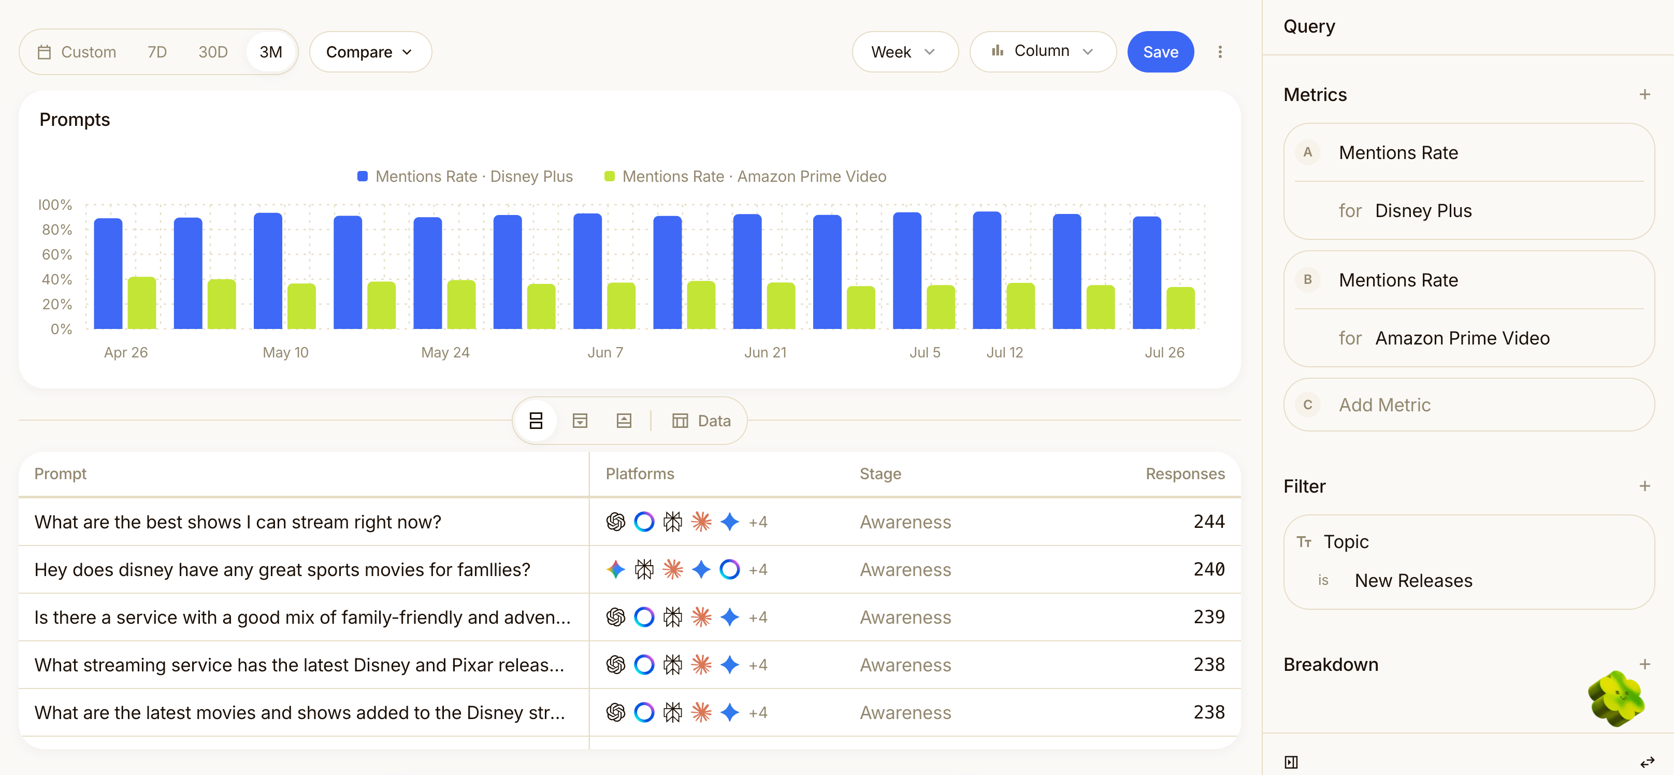Click the Disney Plus bar for Jul 12
This screenshot has width=1674, height=775.
(x=987, y=270)
